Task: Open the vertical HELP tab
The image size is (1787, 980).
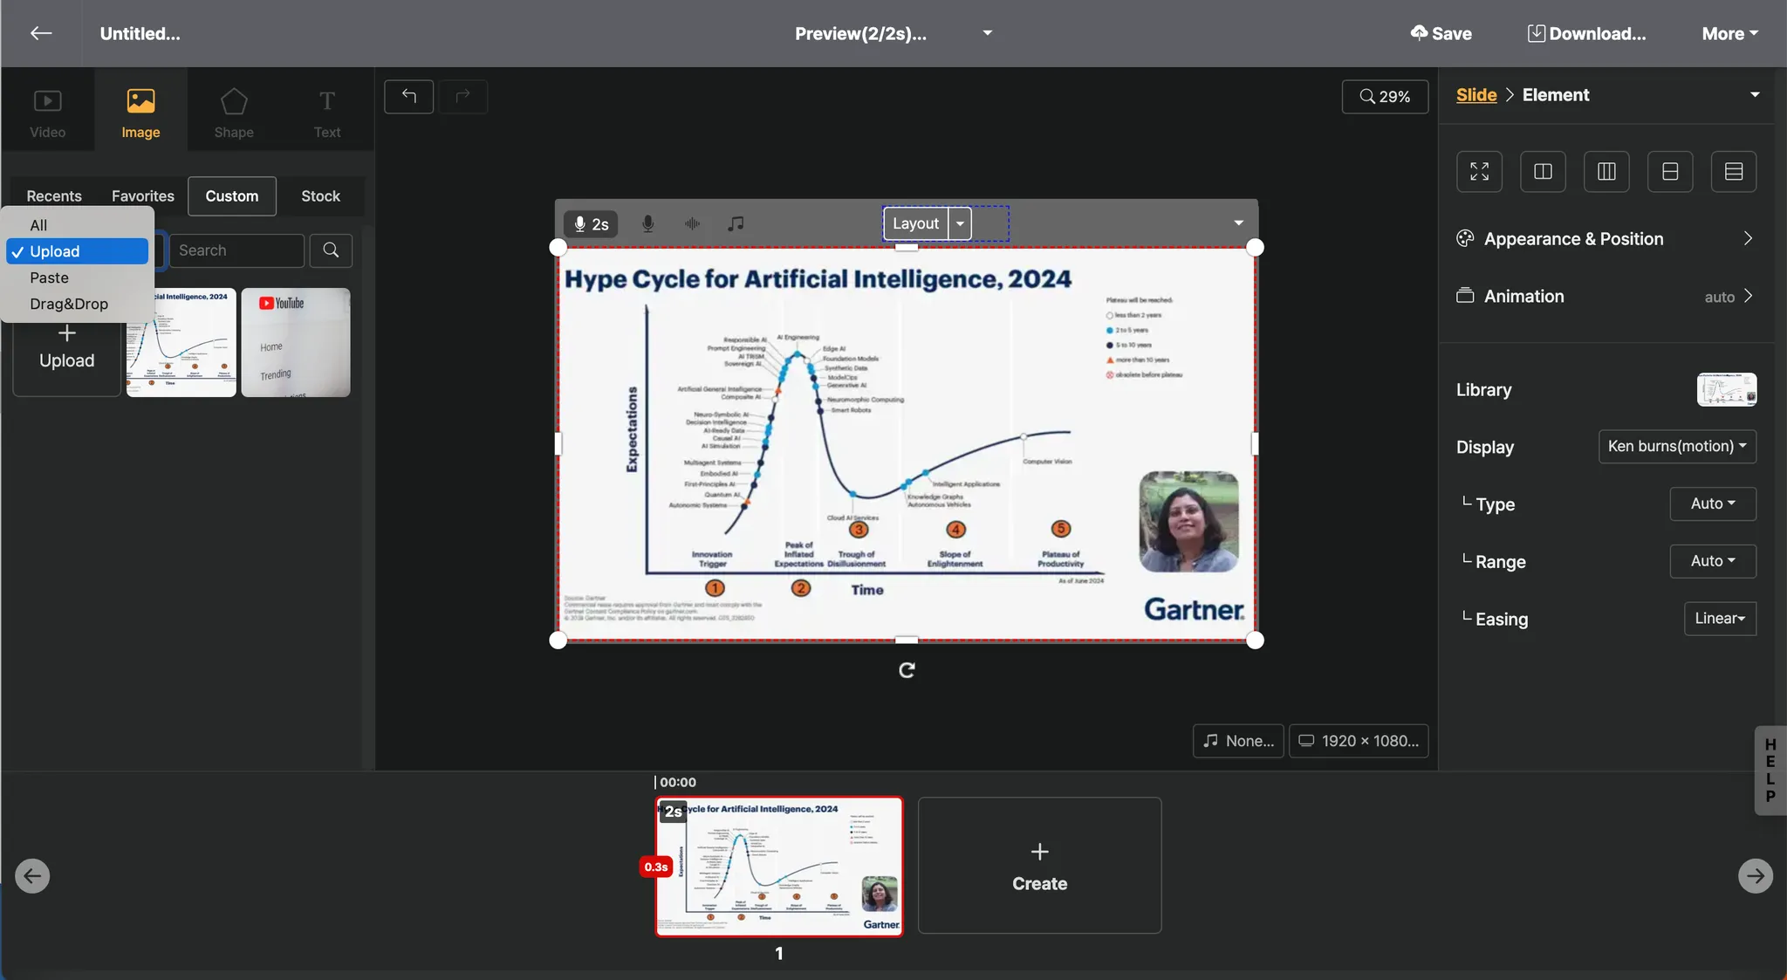Action: (x=1770, y=771)
